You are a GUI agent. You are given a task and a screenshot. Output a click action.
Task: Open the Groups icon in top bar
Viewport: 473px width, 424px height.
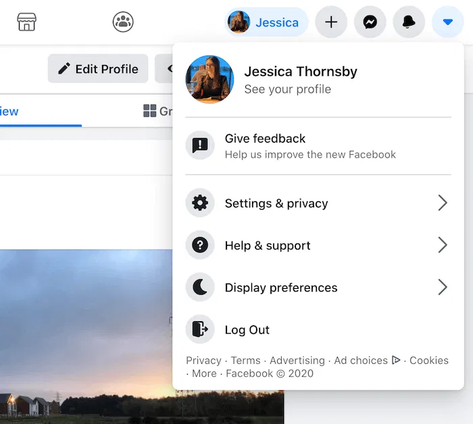[123, 22]
